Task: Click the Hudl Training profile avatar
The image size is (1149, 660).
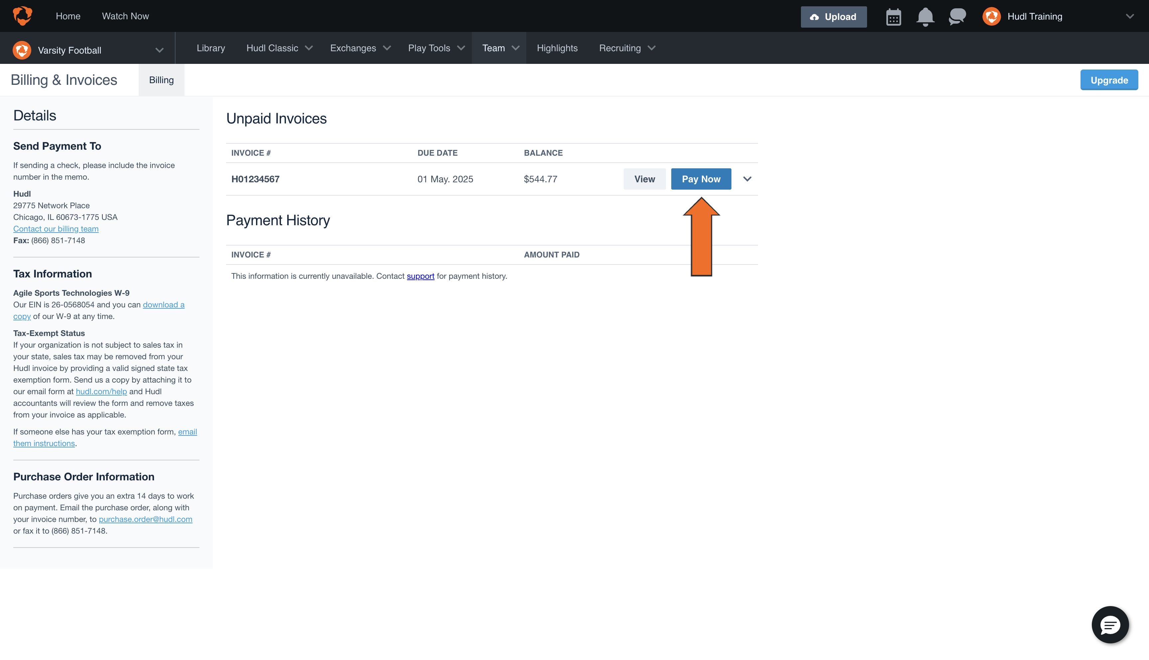Action: click(x=991, y=16)
